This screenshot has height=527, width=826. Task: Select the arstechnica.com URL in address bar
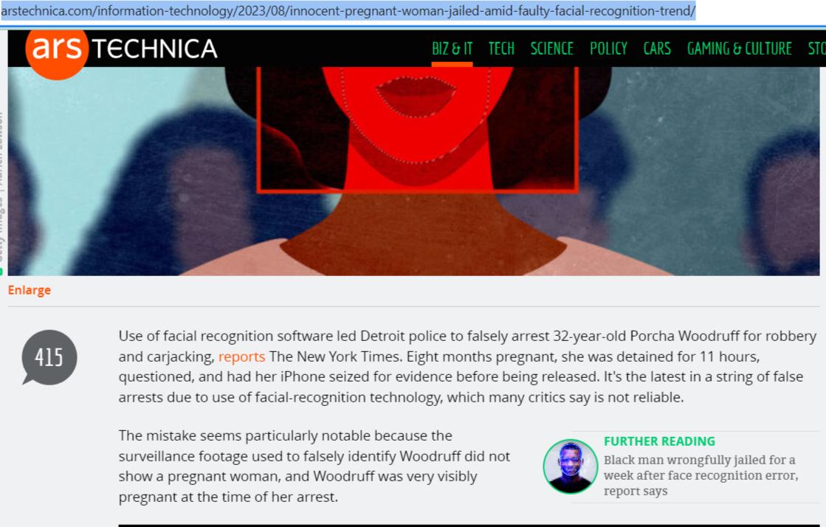tap(348, 10)
